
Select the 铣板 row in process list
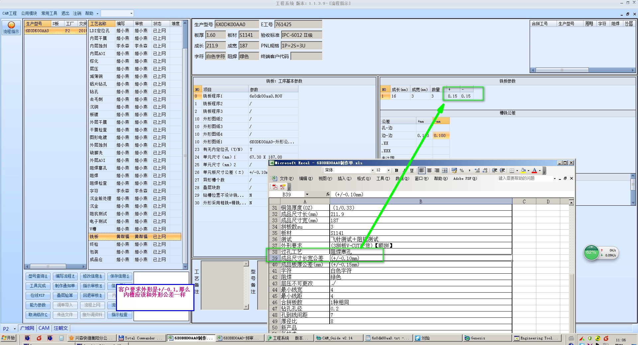coord(135,237)
